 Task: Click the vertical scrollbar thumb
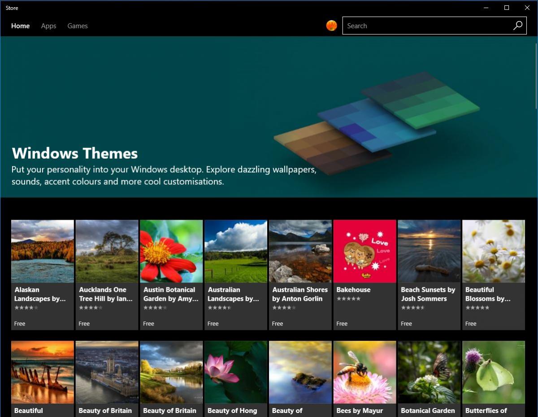[536, 75]
